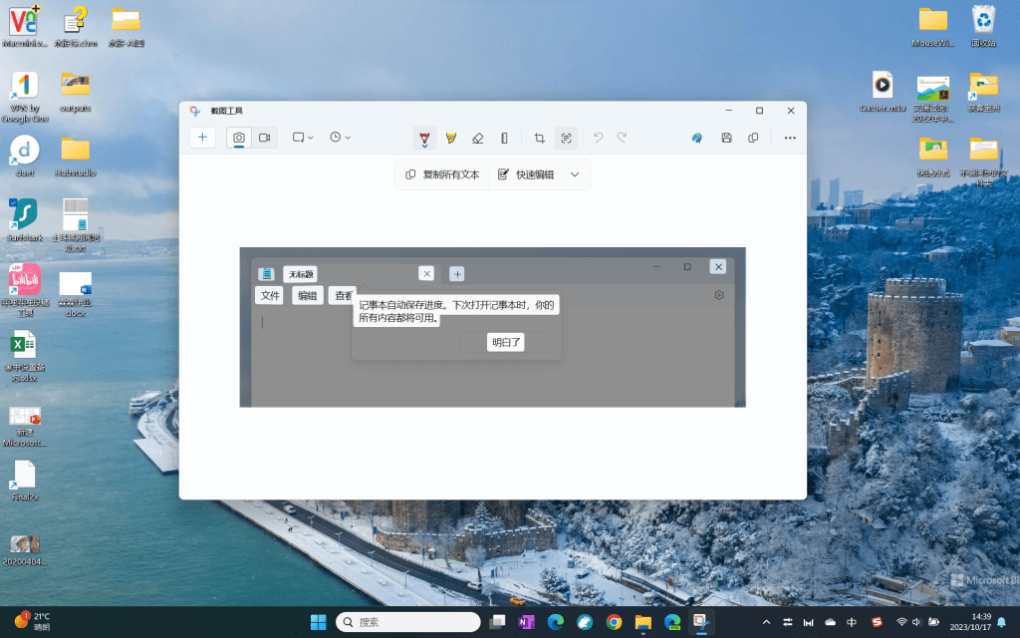
Task: Select recognized text 查看 in the snip
Action: point(343,295)
